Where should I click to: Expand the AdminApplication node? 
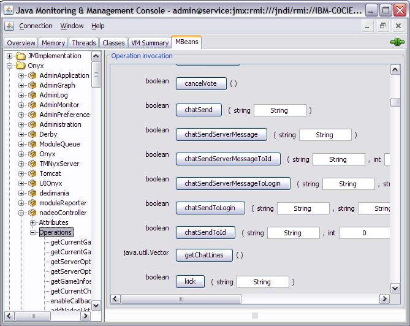tap(21, 75)
